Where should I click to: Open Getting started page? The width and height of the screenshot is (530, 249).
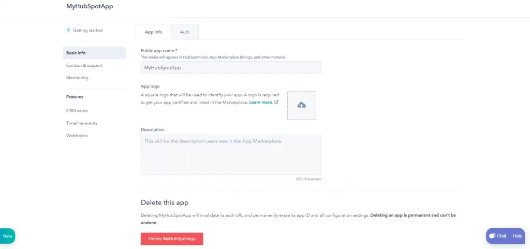click(x=87, y=31)
